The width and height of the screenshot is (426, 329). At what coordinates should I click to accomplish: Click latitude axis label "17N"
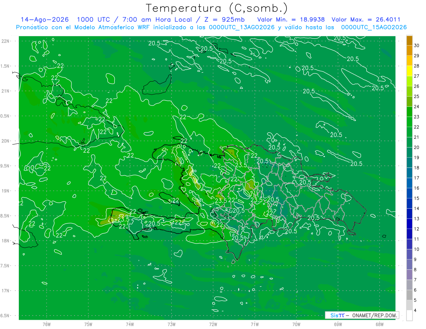coord(6,291)
